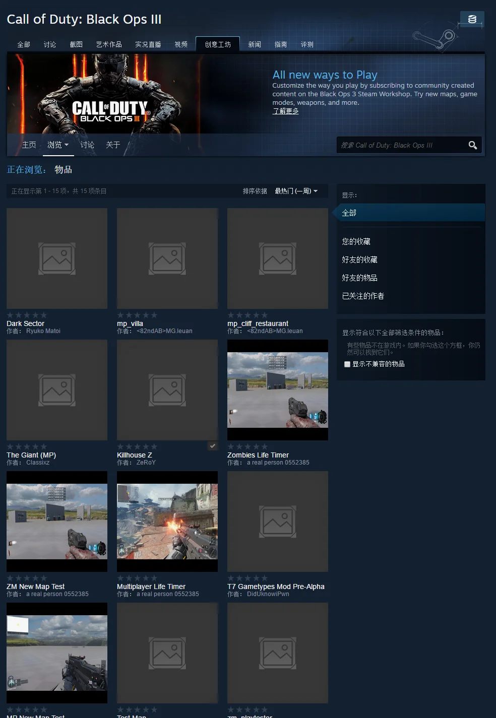Open the workshop 关于 section
This screenshot has height=718, width=496.
pos(113,145)
